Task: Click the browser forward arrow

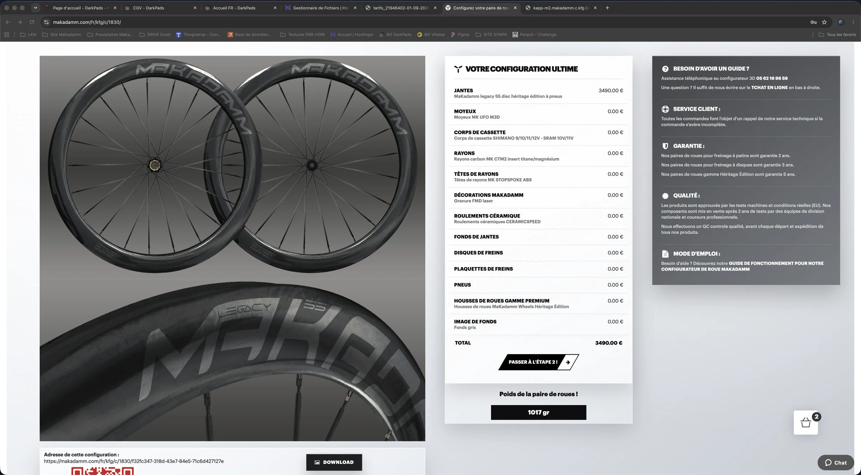Action: 20,22
